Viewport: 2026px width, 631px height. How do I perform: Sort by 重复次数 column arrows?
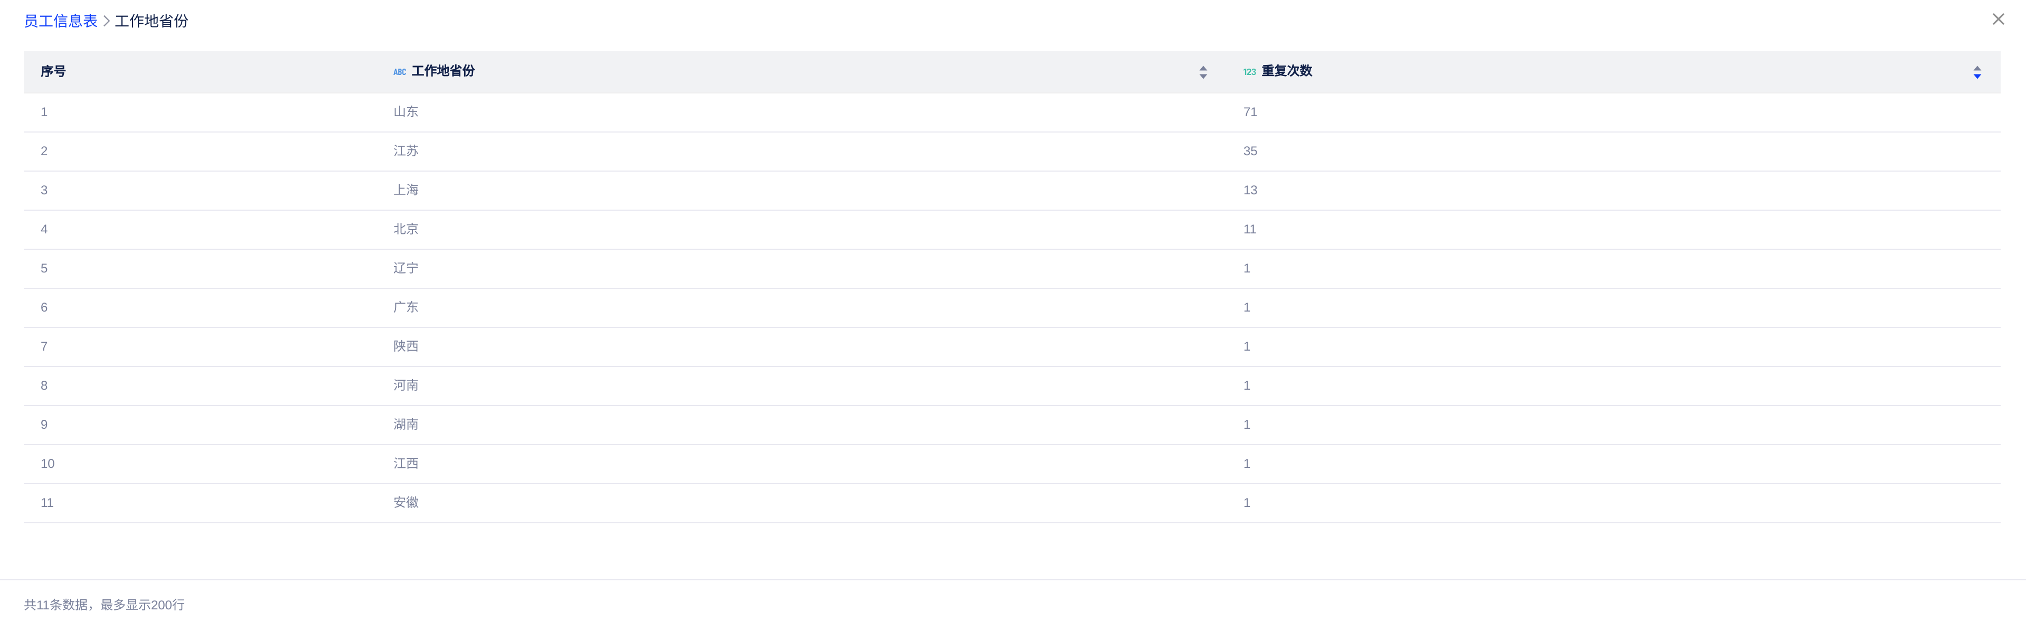click(1976, 72)
